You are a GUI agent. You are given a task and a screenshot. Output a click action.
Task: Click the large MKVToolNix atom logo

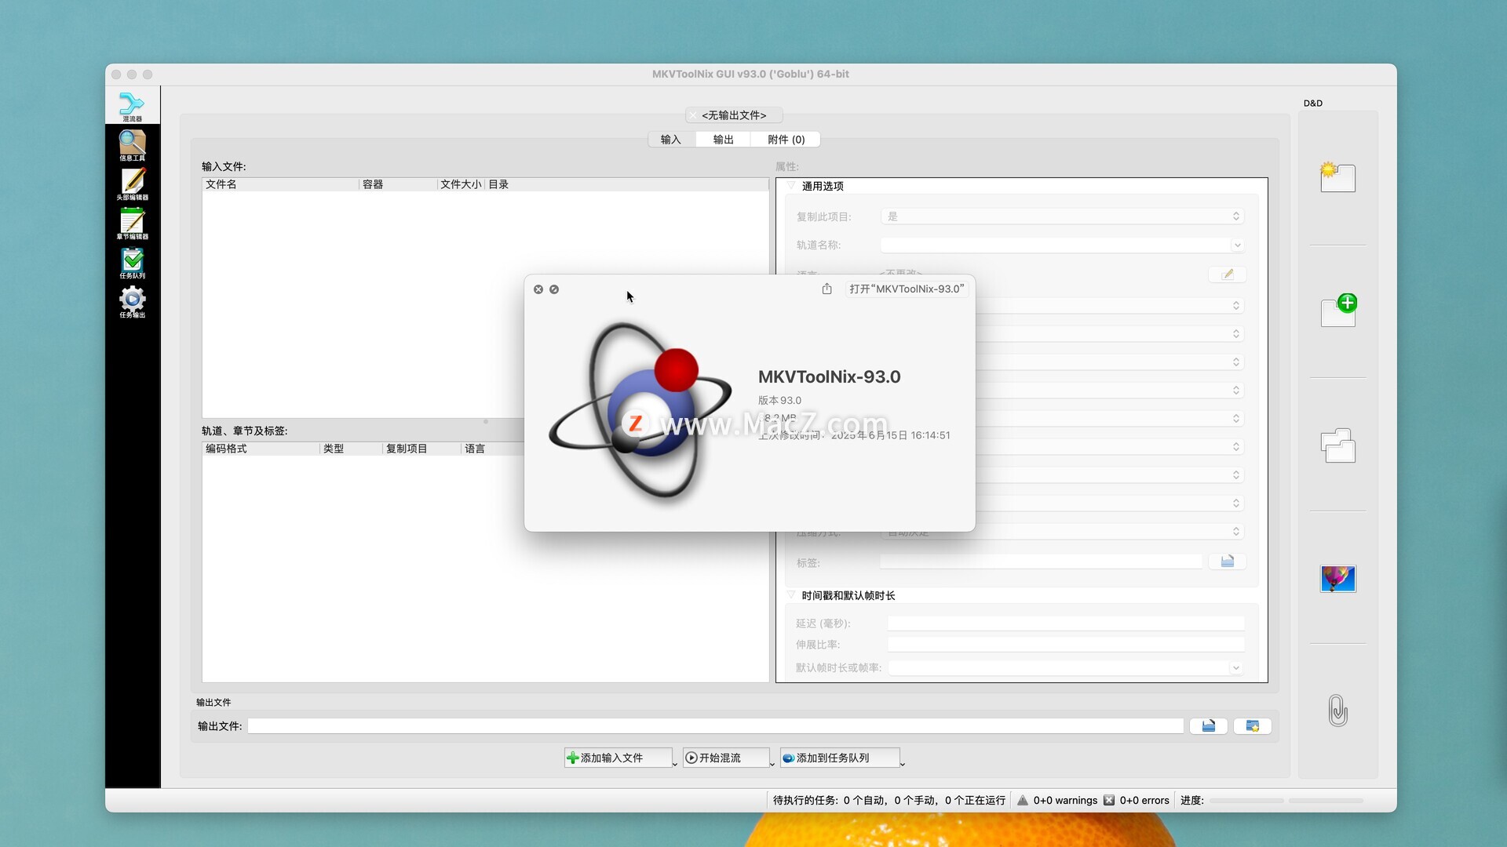coord(640,409)
